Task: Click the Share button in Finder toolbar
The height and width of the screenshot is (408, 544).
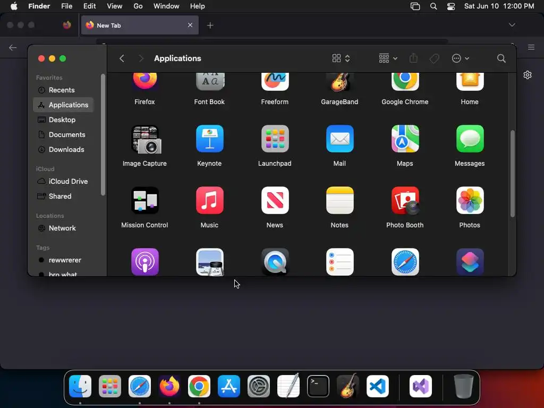Action: pos(413,58)
